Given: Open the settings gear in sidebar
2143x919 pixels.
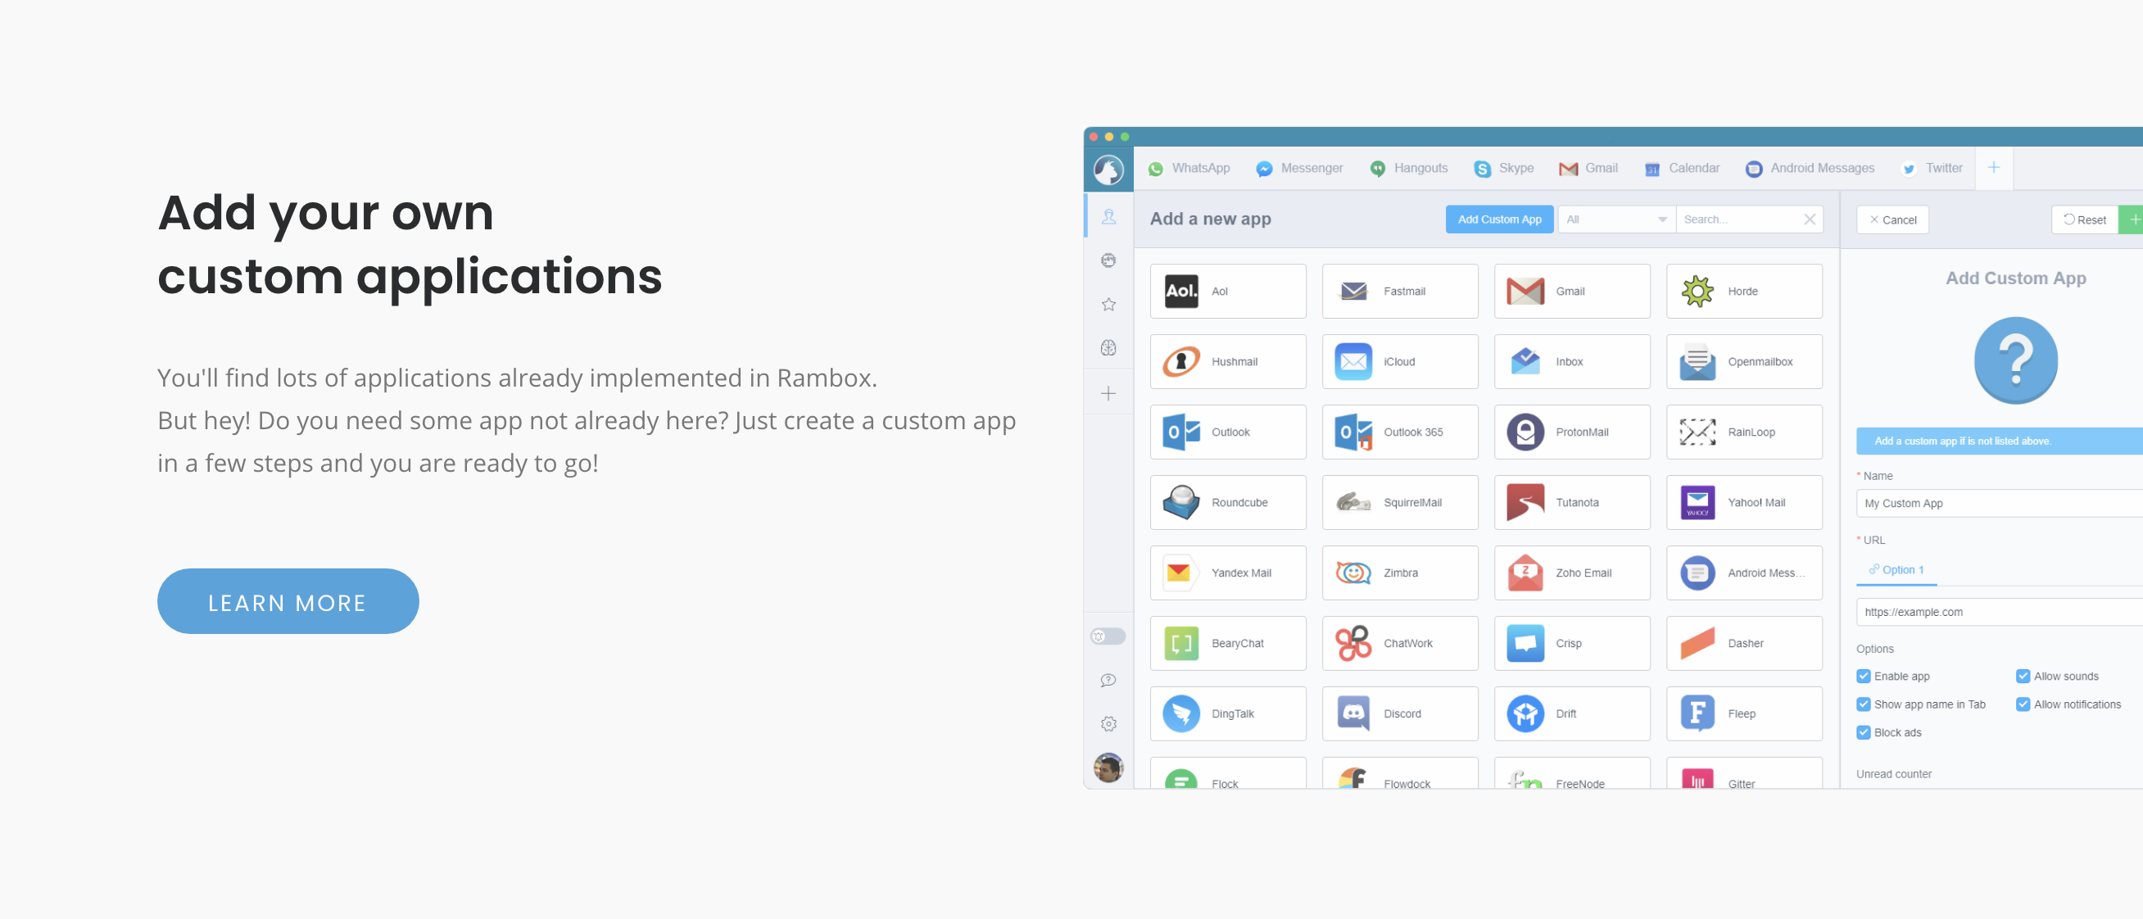Looking at the screenshot, I should [1108, 723].
